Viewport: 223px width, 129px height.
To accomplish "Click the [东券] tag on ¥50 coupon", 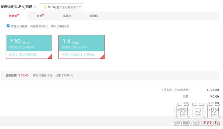I will click(x=13, y=55).
